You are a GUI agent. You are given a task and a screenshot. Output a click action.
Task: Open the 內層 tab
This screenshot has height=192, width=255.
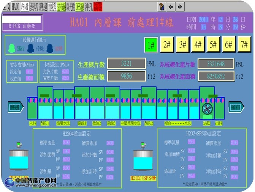(25, 6)
